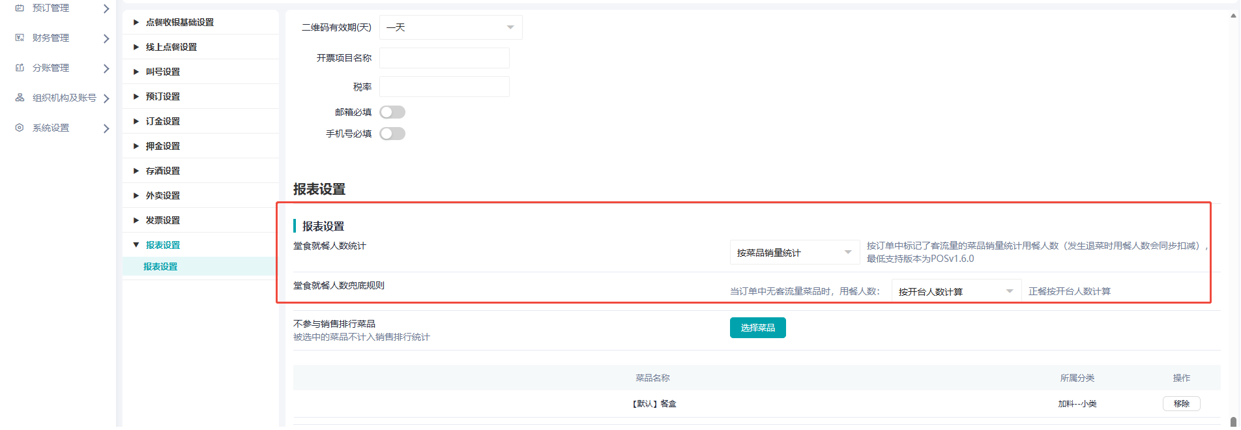Click the 菜品名称 column header
This screenshot has width=1241, height=430.
[653, 378]
